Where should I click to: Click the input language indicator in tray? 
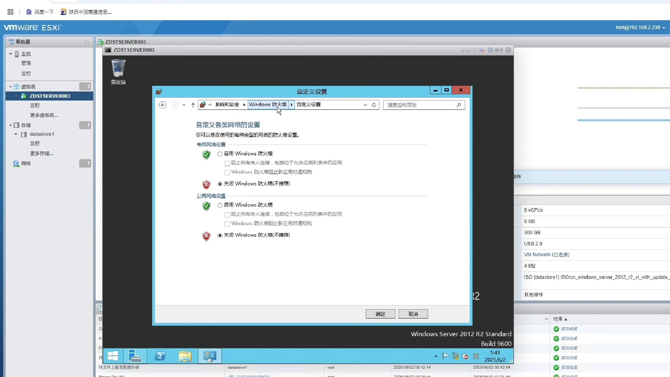pos(476,356)
